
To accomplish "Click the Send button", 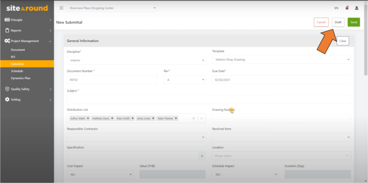I will click(x=354, y=22).
